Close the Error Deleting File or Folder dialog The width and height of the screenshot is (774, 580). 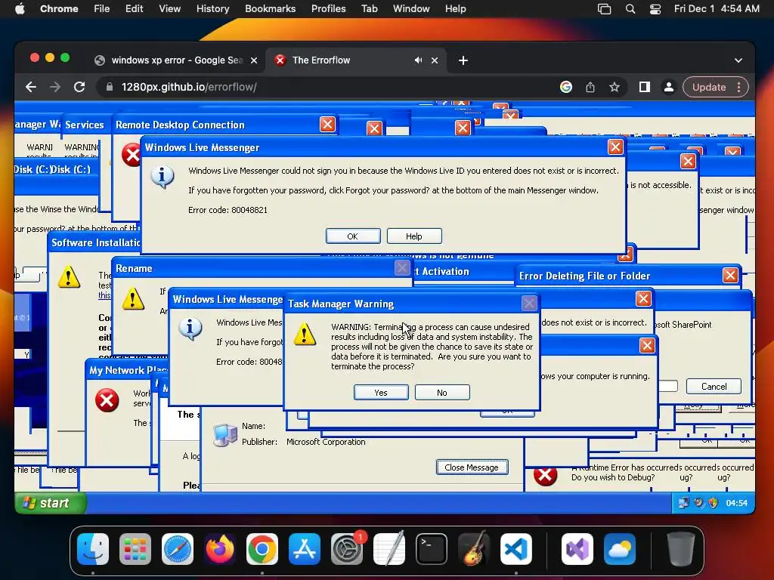730,275
